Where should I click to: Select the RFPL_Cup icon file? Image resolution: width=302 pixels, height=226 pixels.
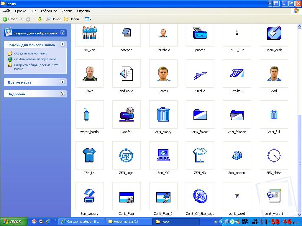pyautogui.click(x=237, y=35)
